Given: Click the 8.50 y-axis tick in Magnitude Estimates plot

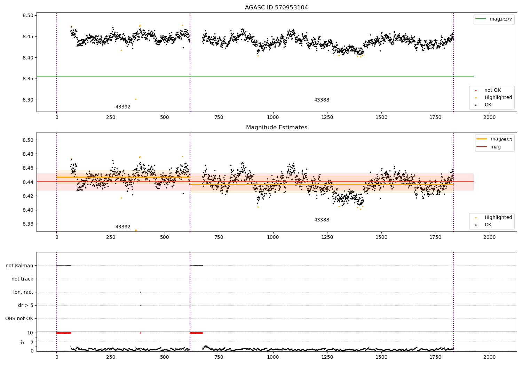Looking at the screenshot, I should [28, 140].
